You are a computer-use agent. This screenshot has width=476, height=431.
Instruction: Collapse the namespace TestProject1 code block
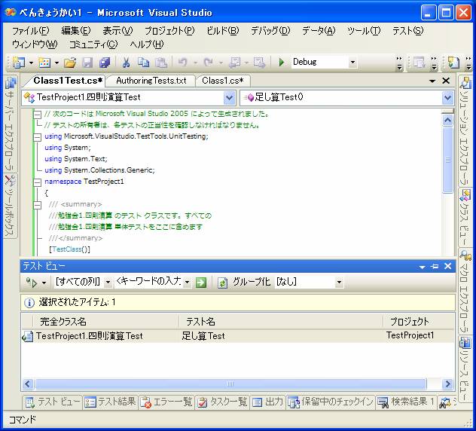[x=37, y=182]
